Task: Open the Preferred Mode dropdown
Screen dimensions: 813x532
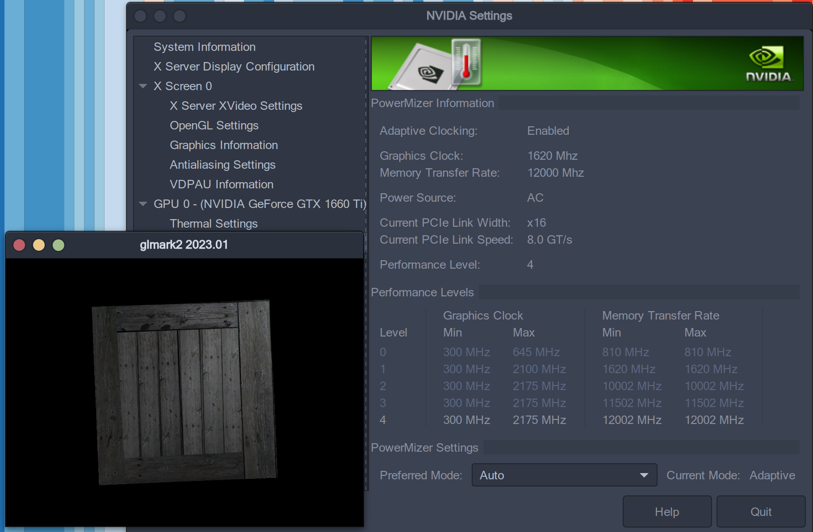Action: (564, 475)
